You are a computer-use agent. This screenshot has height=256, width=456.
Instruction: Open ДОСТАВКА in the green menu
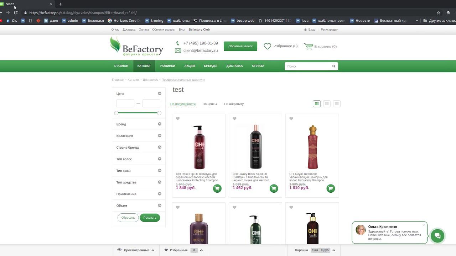[x=234, y=66]
